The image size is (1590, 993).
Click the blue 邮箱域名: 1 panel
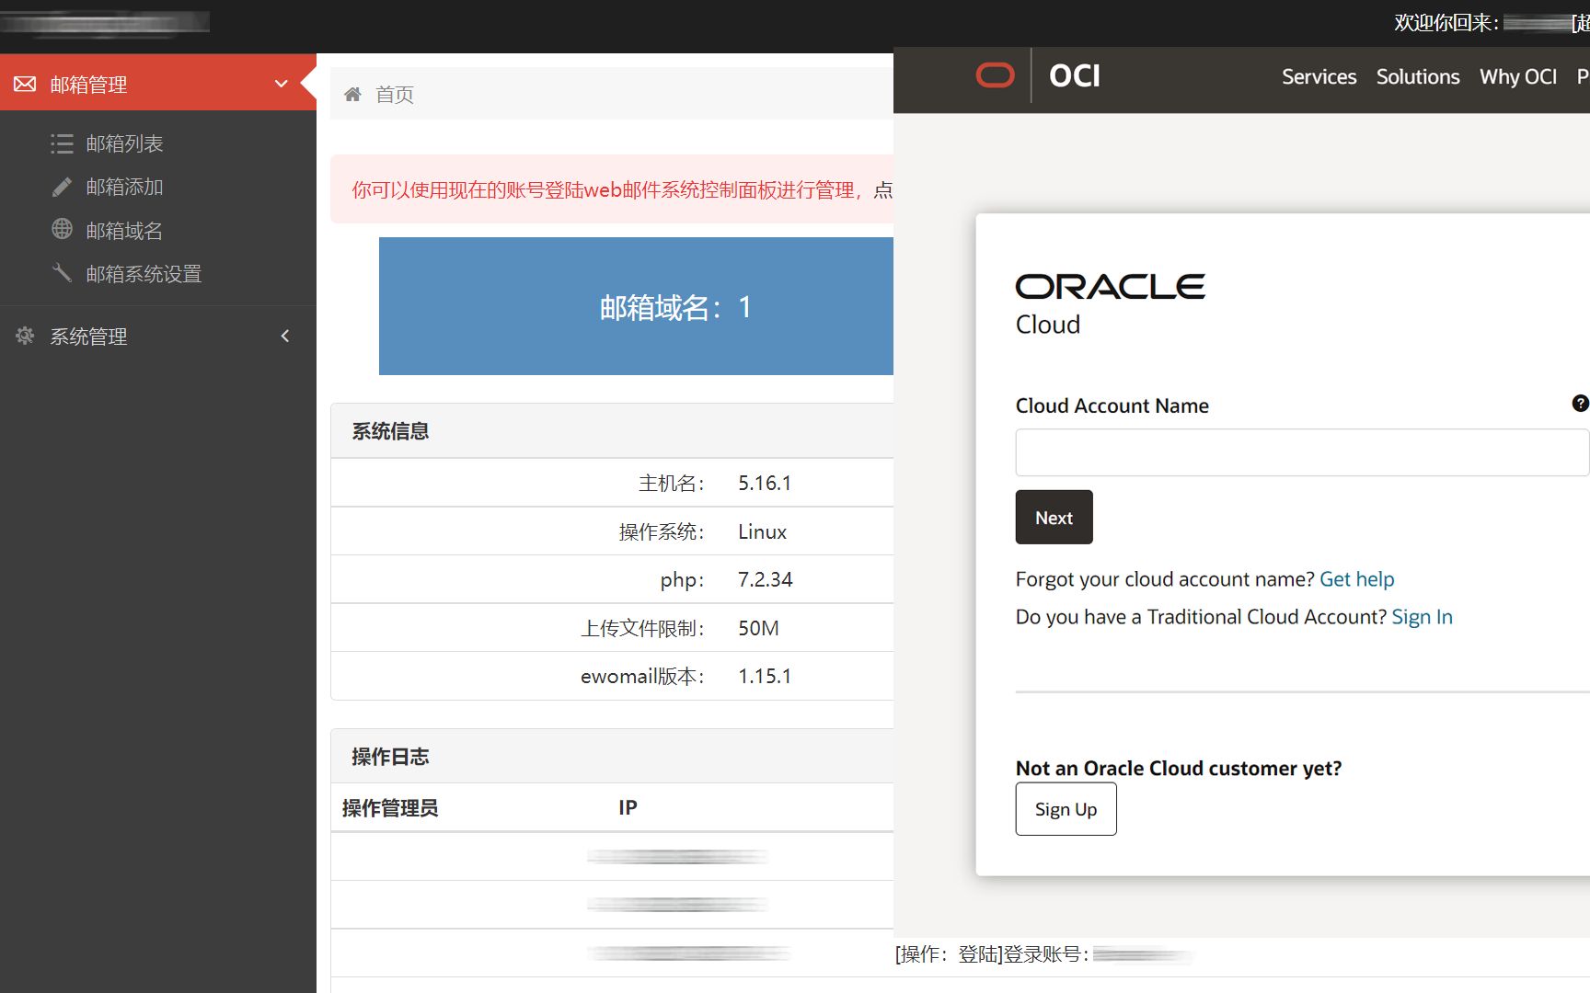pyautogui.click(x=636, y=306)
